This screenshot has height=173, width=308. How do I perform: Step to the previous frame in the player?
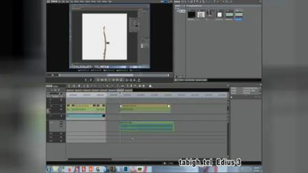point(106,80)
